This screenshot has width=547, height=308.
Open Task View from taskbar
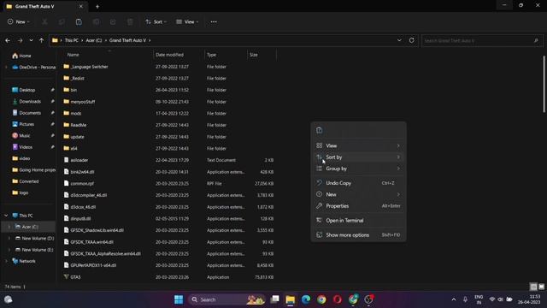point(275,299)
